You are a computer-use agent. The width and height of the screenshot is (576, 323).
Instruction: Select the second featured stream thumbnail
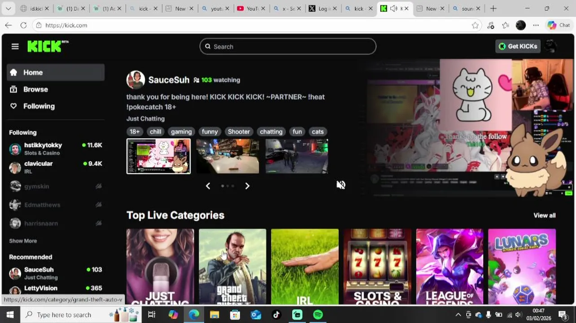227,156
